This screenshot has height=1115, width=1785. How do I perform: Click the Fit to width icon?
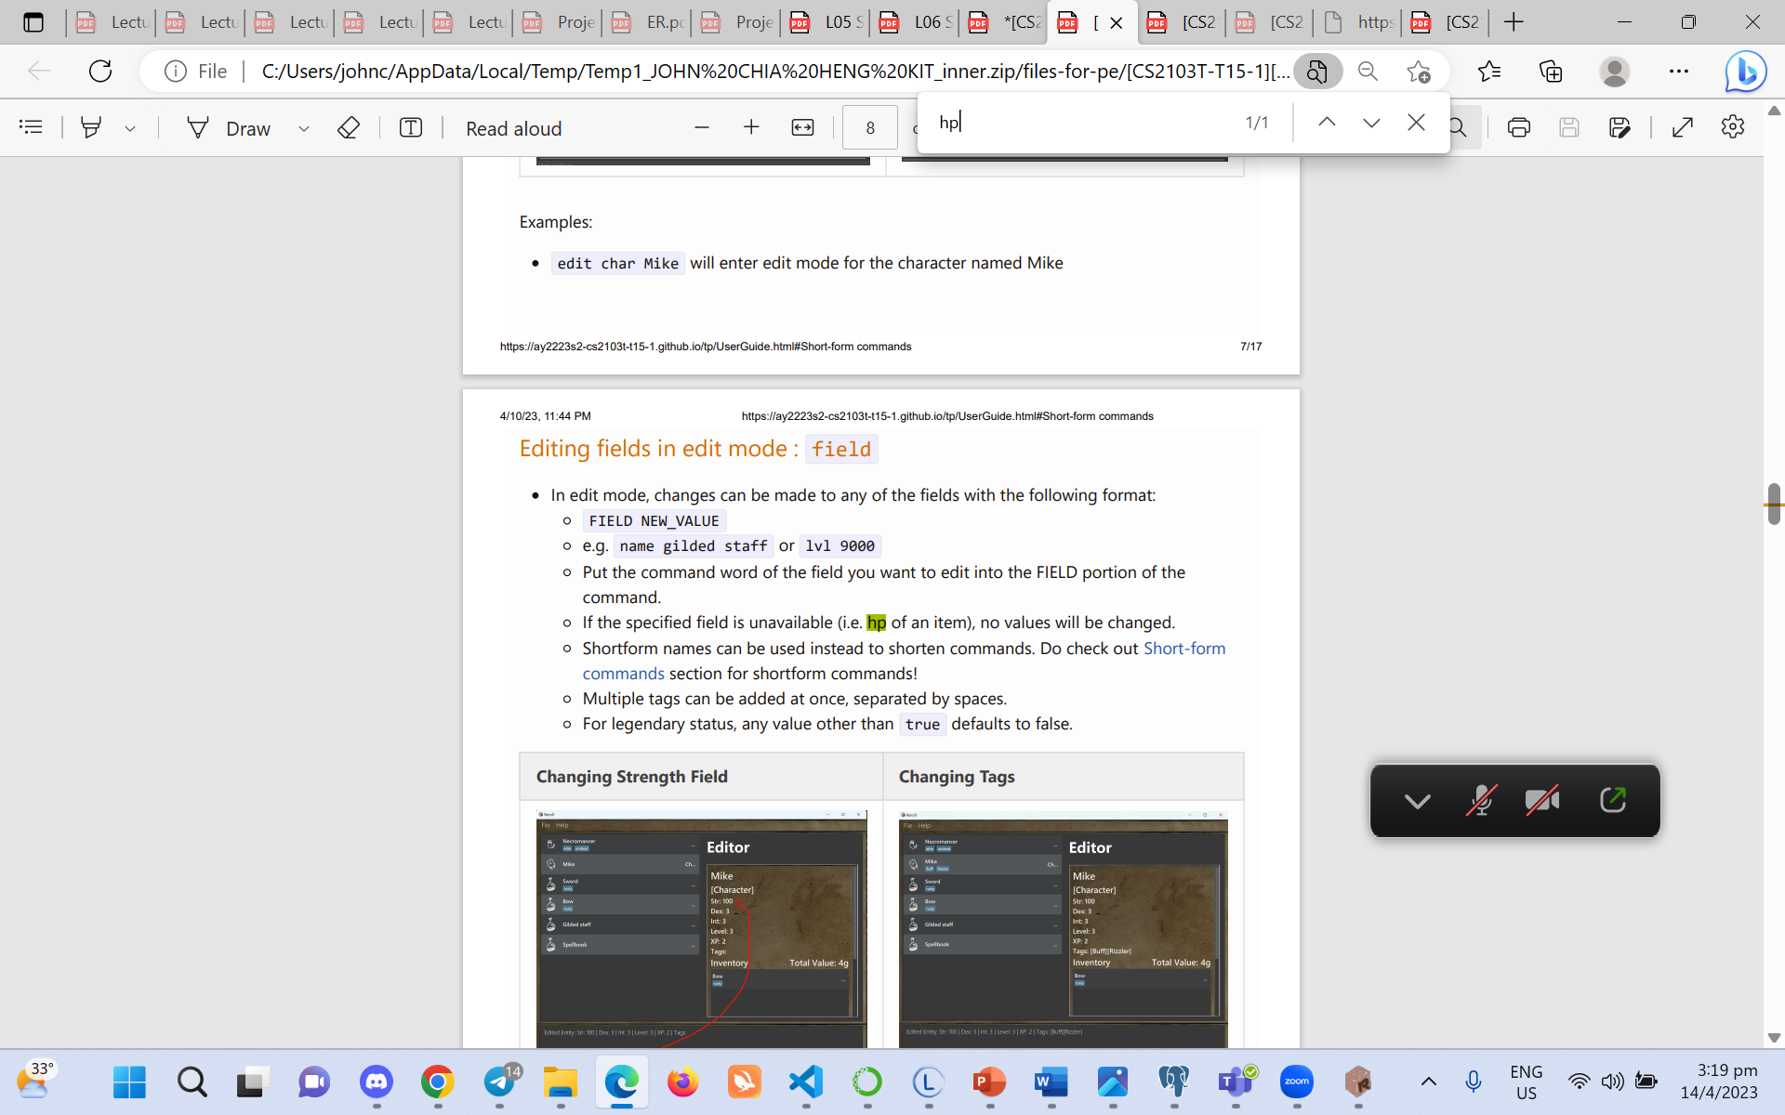802,127
